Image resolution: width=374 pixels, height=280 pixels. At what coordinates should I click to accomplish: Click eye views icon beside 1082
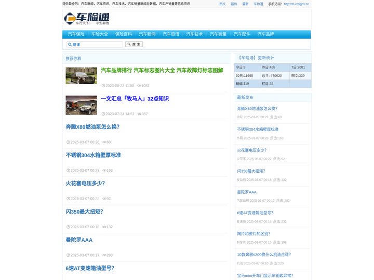tap(139, 86)
